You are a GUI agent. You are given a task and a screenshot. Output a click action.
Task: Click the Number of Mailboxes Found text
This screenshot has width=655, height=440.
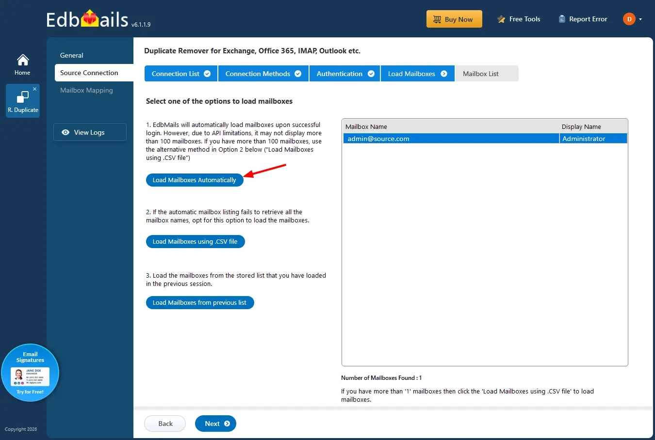381,378
